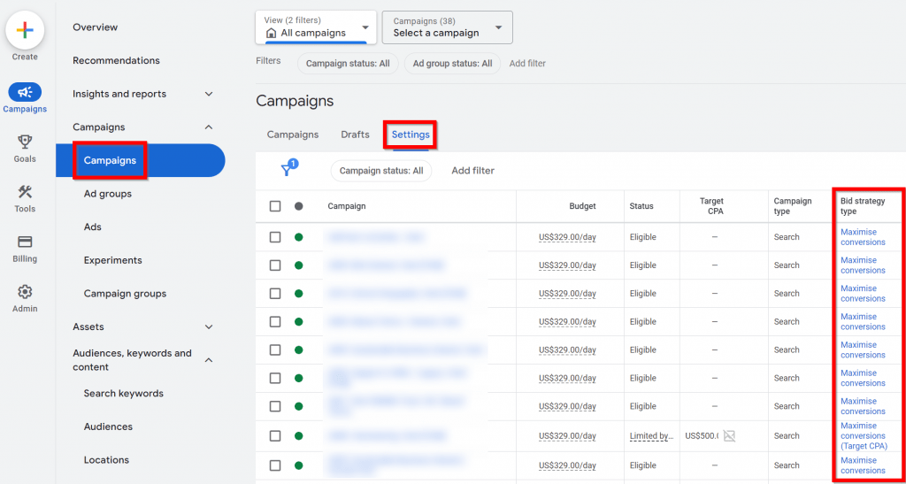Click the home icon in View selector
This screenshot has height=484, width=906.
(271, 33)
